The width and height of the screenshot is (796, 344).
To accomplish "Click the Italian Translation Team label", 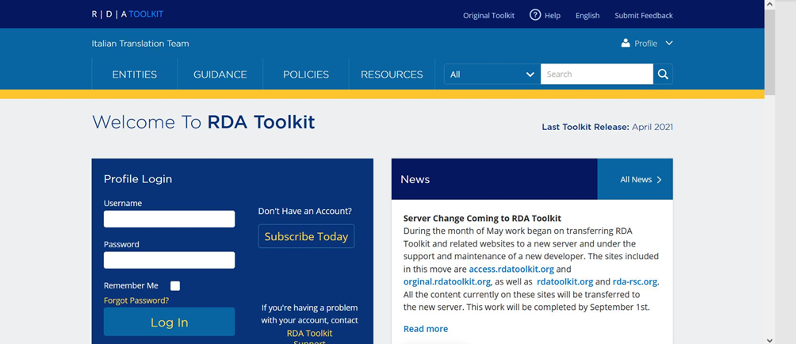I will [140, 44].
